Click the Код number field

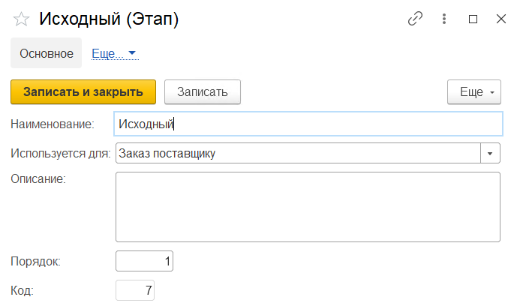pos(135,290)
